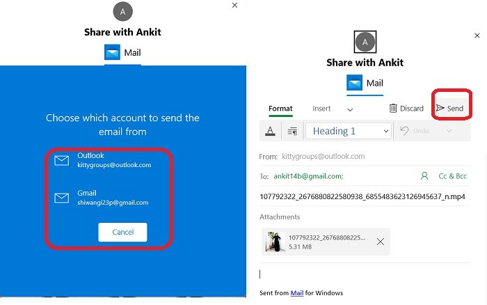The height and width of the screenshot is (305, 487).
Task: Switch to the Format tab
Action: pyautogui.click(x=280, y=109)
